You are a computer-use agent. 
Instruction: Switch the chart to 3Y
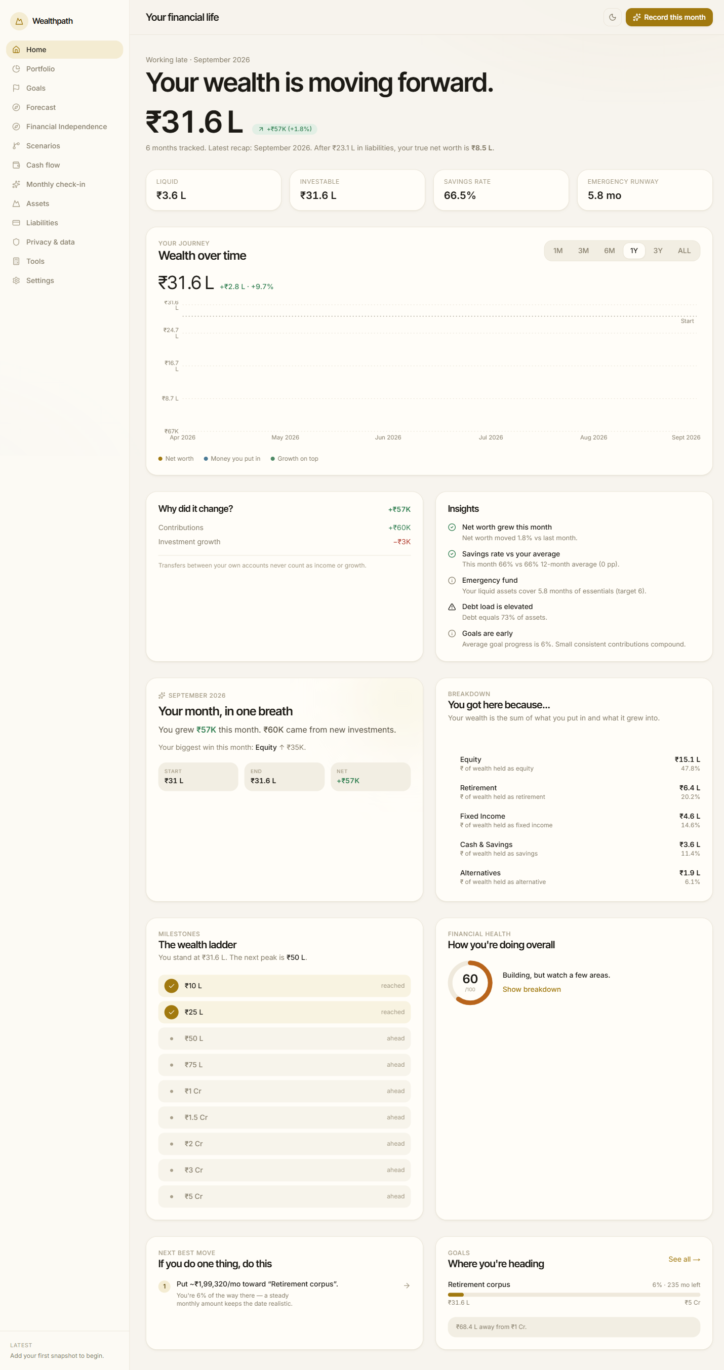click(x=658, y=251)
